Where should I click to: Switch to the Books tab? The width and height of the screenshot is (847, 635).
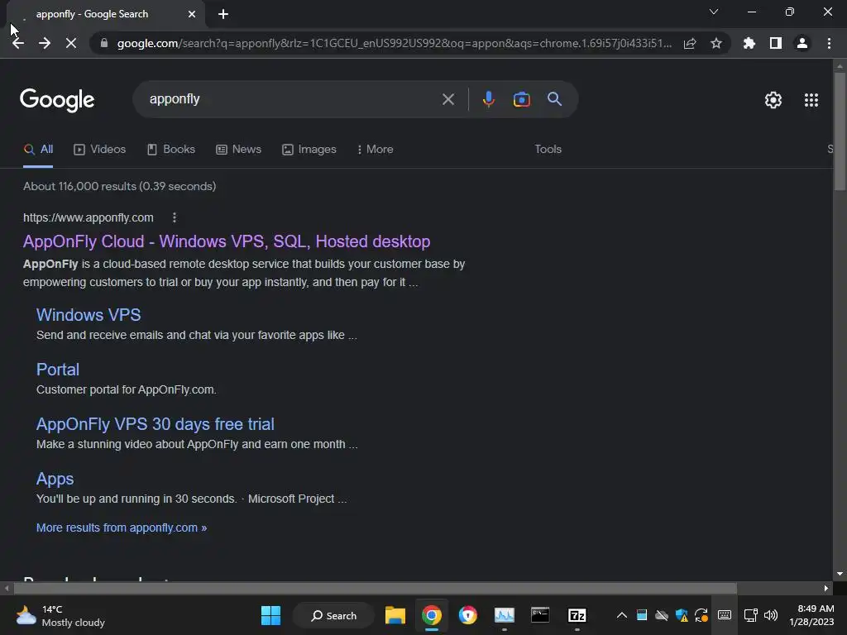pyautogui.click(x=171, y=149)
